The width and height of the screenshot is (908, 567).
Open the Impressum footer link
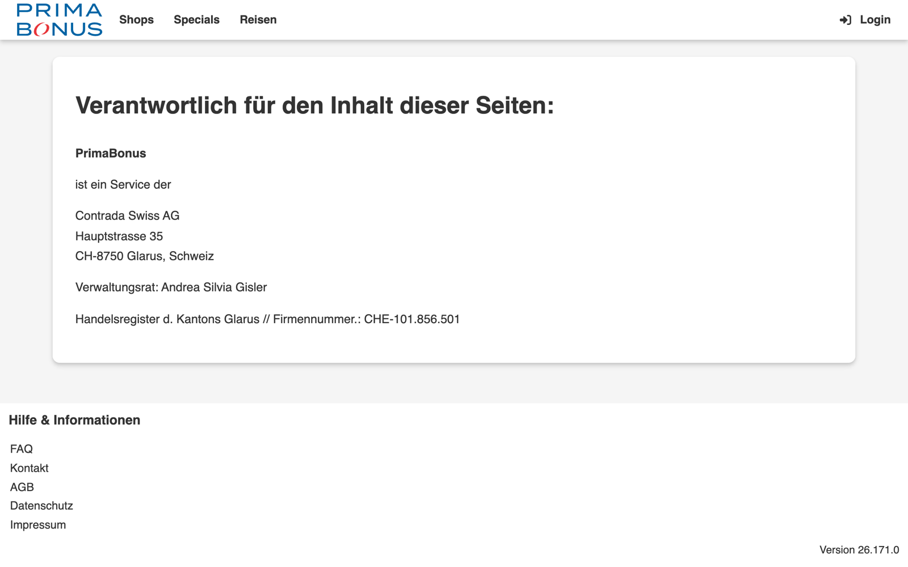tap(38, 525)
